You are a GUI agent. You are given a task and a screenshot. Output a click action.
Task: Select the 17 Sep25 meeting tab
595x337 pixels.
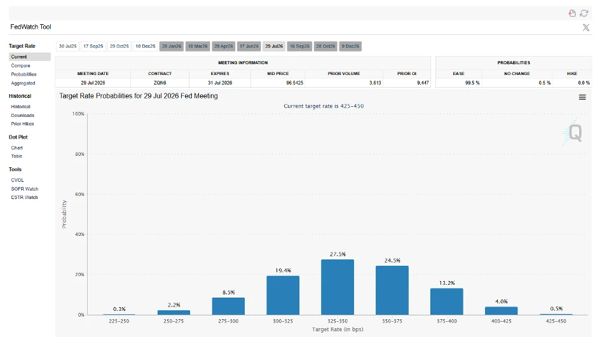93,46
